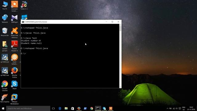Open Windows Store from taskbar

(73, 108)
